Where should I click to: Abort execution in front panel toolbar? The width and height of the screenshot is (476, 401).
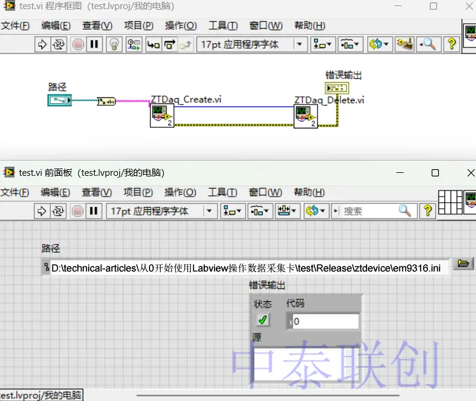tap(77, 211)
